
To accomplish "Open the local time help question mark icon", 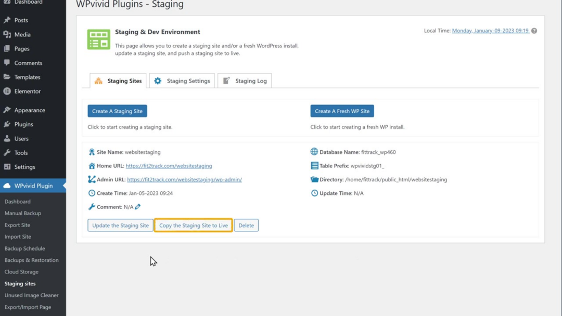I will click(534, 30).
